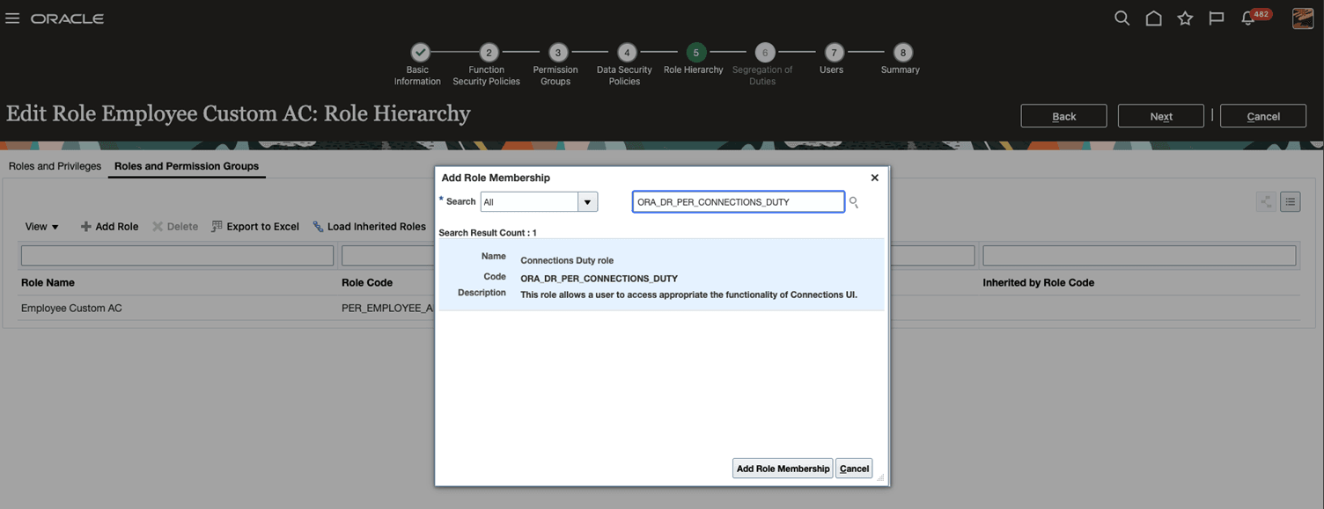The image size is (1324, 509).
Task: Click ORA_DR_PER_CONNECTIONS_DUTY code in result
Action: (x=599, y=279)
